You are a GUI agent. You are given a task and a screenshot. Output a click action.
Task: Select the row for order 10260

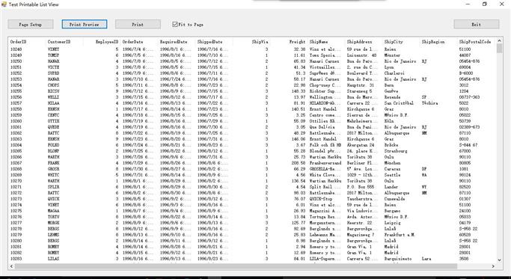click(x=252, y=121)
